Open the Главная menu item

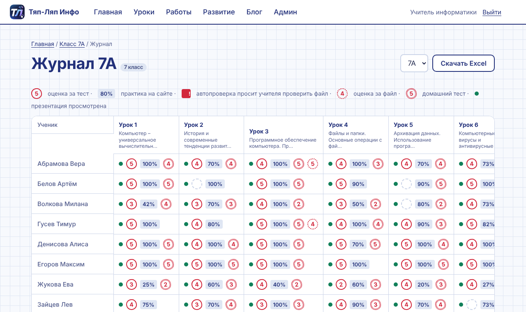(x=108, y=12)
